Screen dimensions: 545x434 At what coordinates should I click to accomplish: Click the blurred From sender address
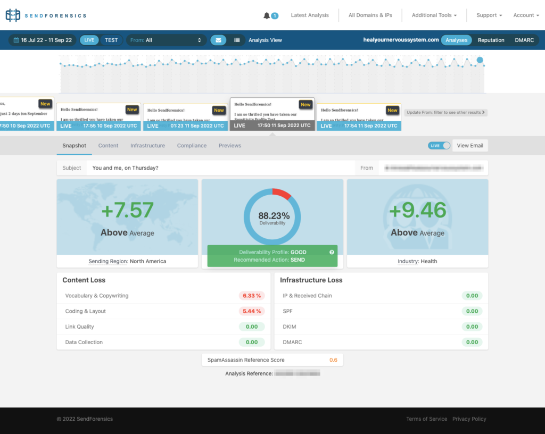434,168
